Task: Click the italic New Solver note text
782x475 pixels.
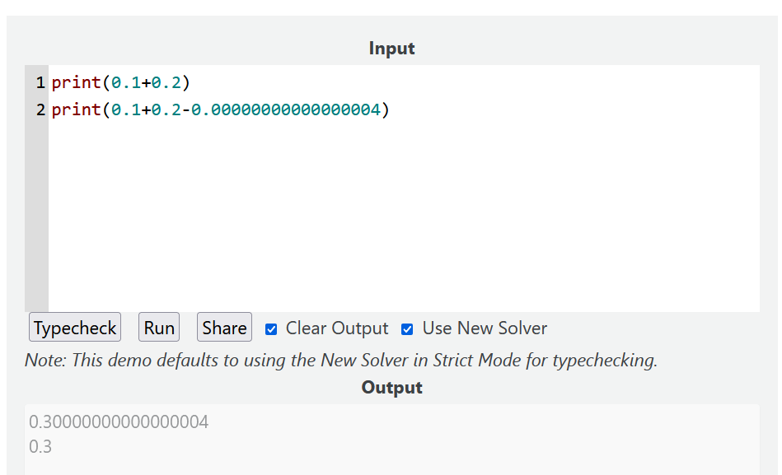Action: coord(340,360)
